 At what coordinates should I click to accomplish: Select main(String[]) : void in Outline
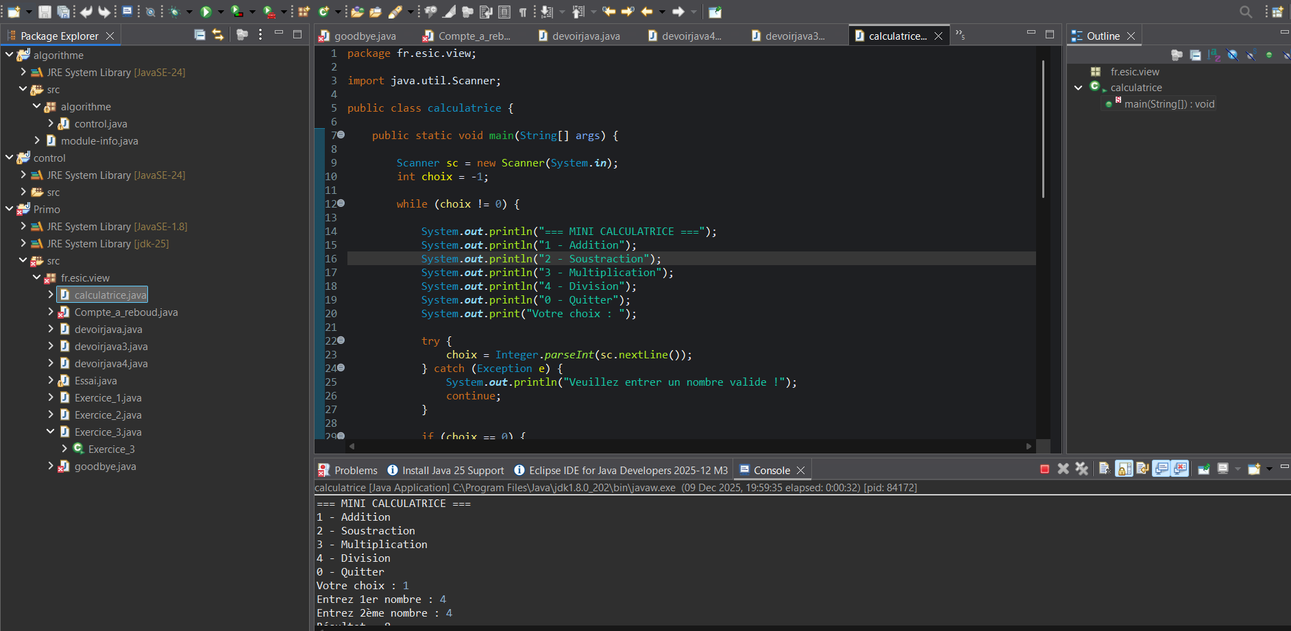tap(1169, 104)
